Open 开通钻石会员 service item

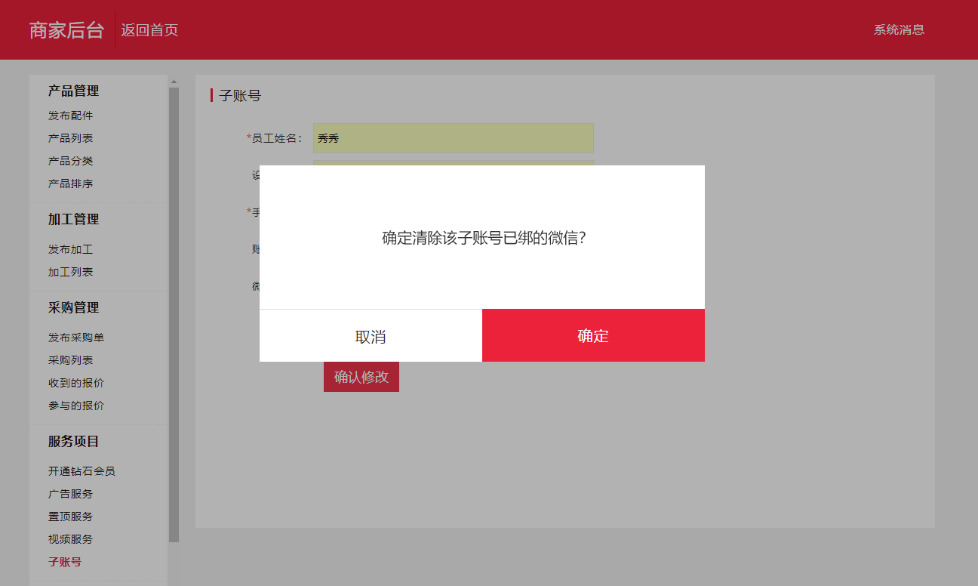point(81,471)
